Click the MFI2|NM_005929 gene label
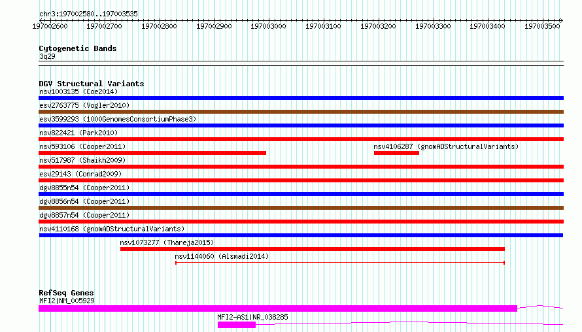The image size is (582, 332). pyautogui.click(x=67, y=301)
